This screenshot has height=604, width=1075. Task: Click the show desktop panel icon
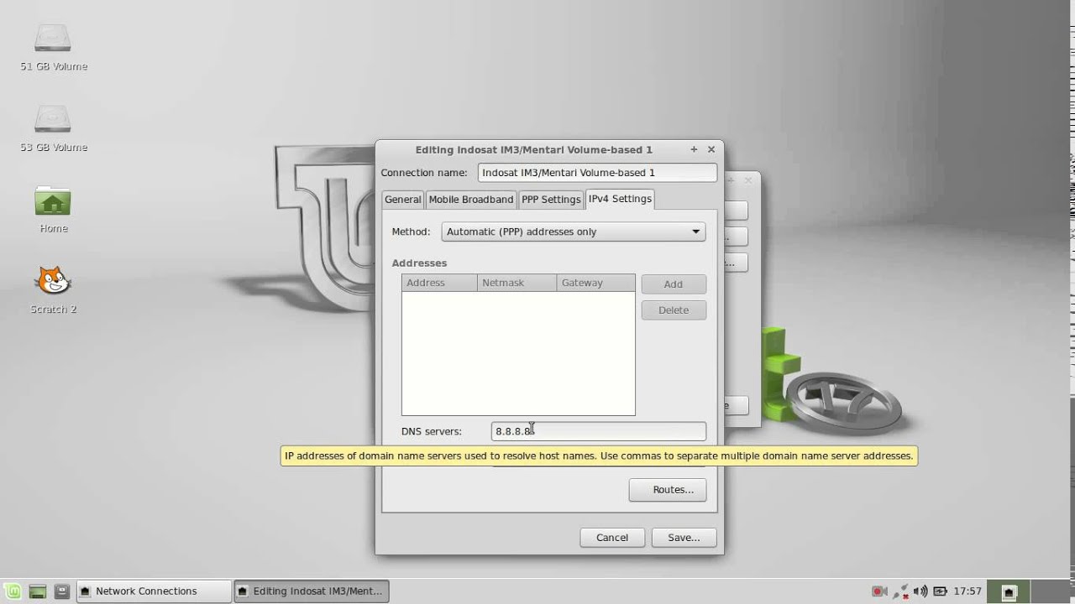click(38, 591)
